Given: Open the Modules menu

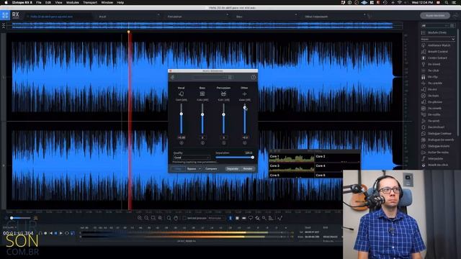Looking at the screenshot, I should [x=72, y=2].
